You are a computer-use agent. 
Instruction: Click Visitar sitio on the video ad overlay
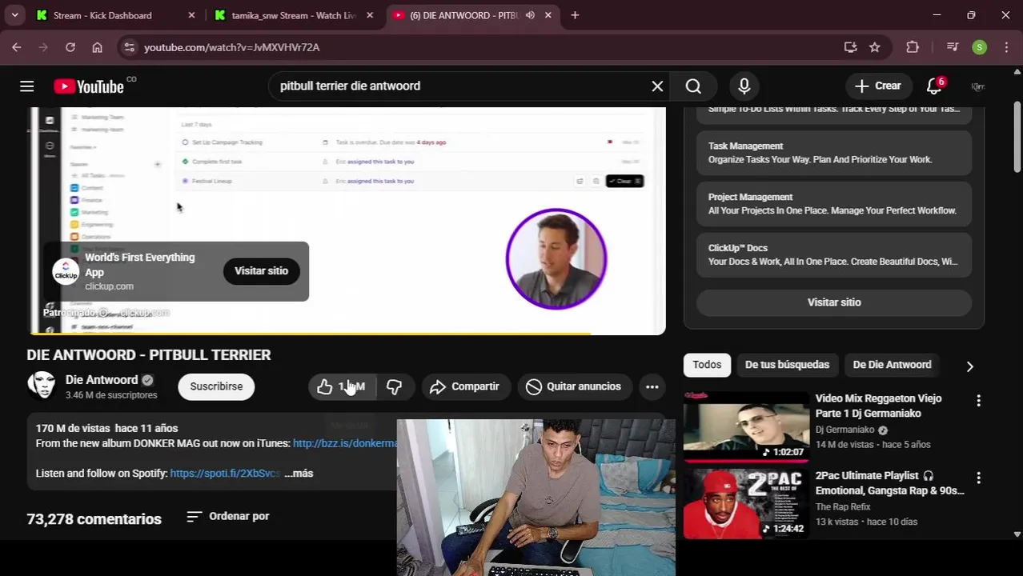[x=261, y=271]
